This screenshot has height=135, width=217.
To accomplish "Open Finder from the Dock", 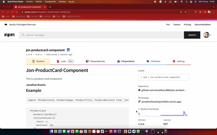I will [51, 131].
